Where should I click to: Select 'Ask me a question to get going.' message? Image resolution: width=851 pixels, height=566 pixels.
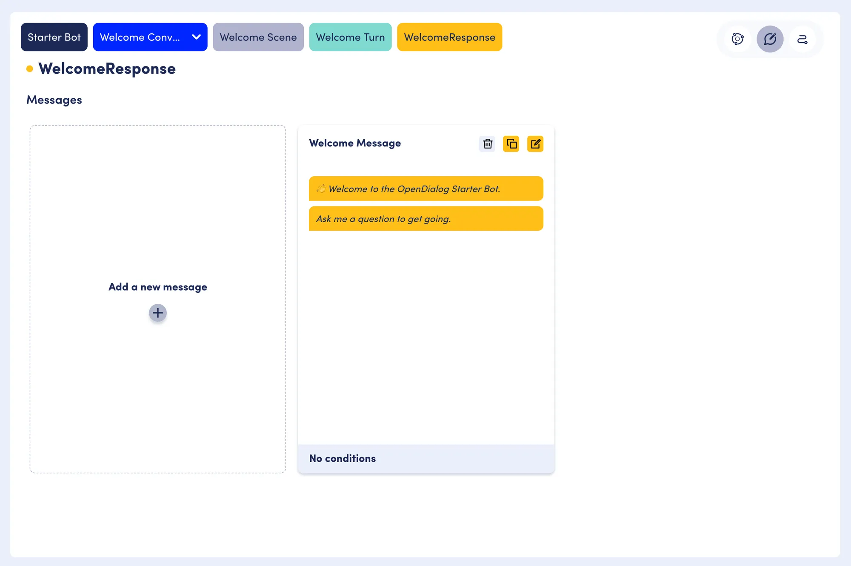(x=426, y=219)
